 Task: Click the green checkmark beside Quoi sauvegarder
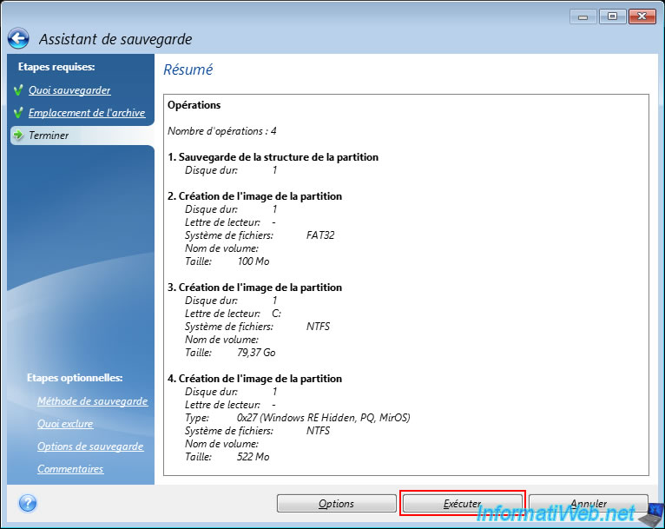(x=17, y=90)
